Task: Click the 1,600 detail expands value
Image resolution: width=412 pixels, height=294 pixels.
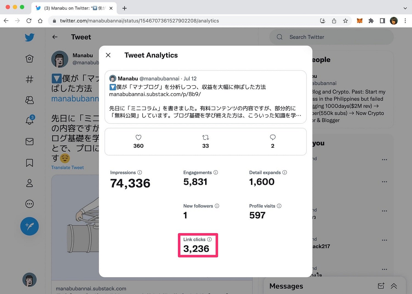Action: tap(262, 182)
